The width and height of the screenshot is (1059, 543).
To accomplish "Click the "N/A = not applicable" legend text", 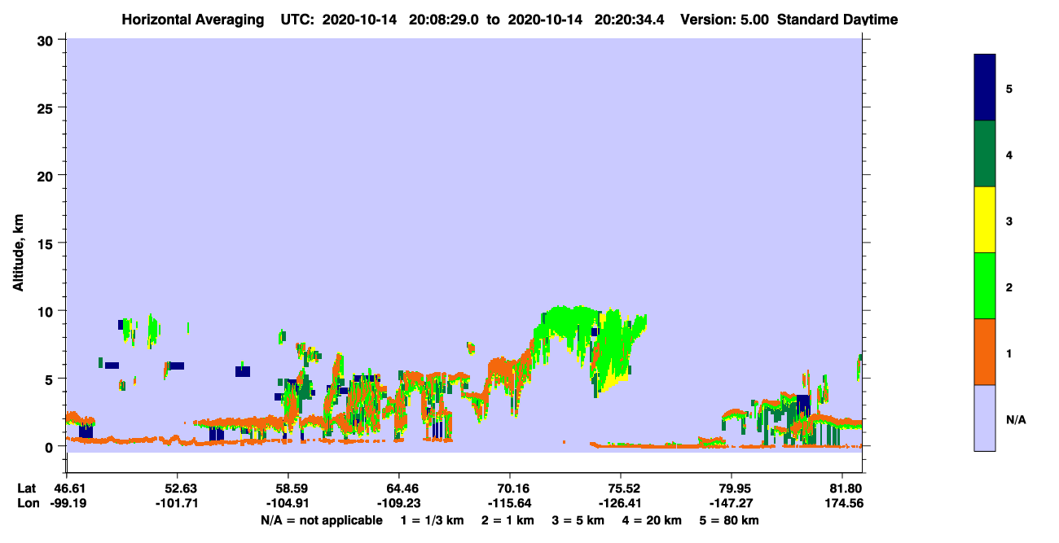I will pyautogui.click(x=322, y=520).
